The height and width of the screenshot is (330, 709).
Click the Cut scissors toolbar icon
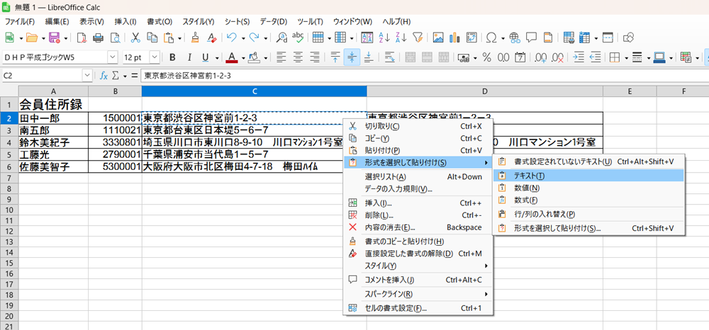tap(135, 38)
